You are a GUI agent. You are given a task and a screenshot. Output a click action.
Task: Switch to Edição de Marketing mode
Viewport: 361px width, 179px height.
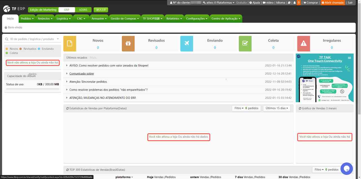[43, 10]
